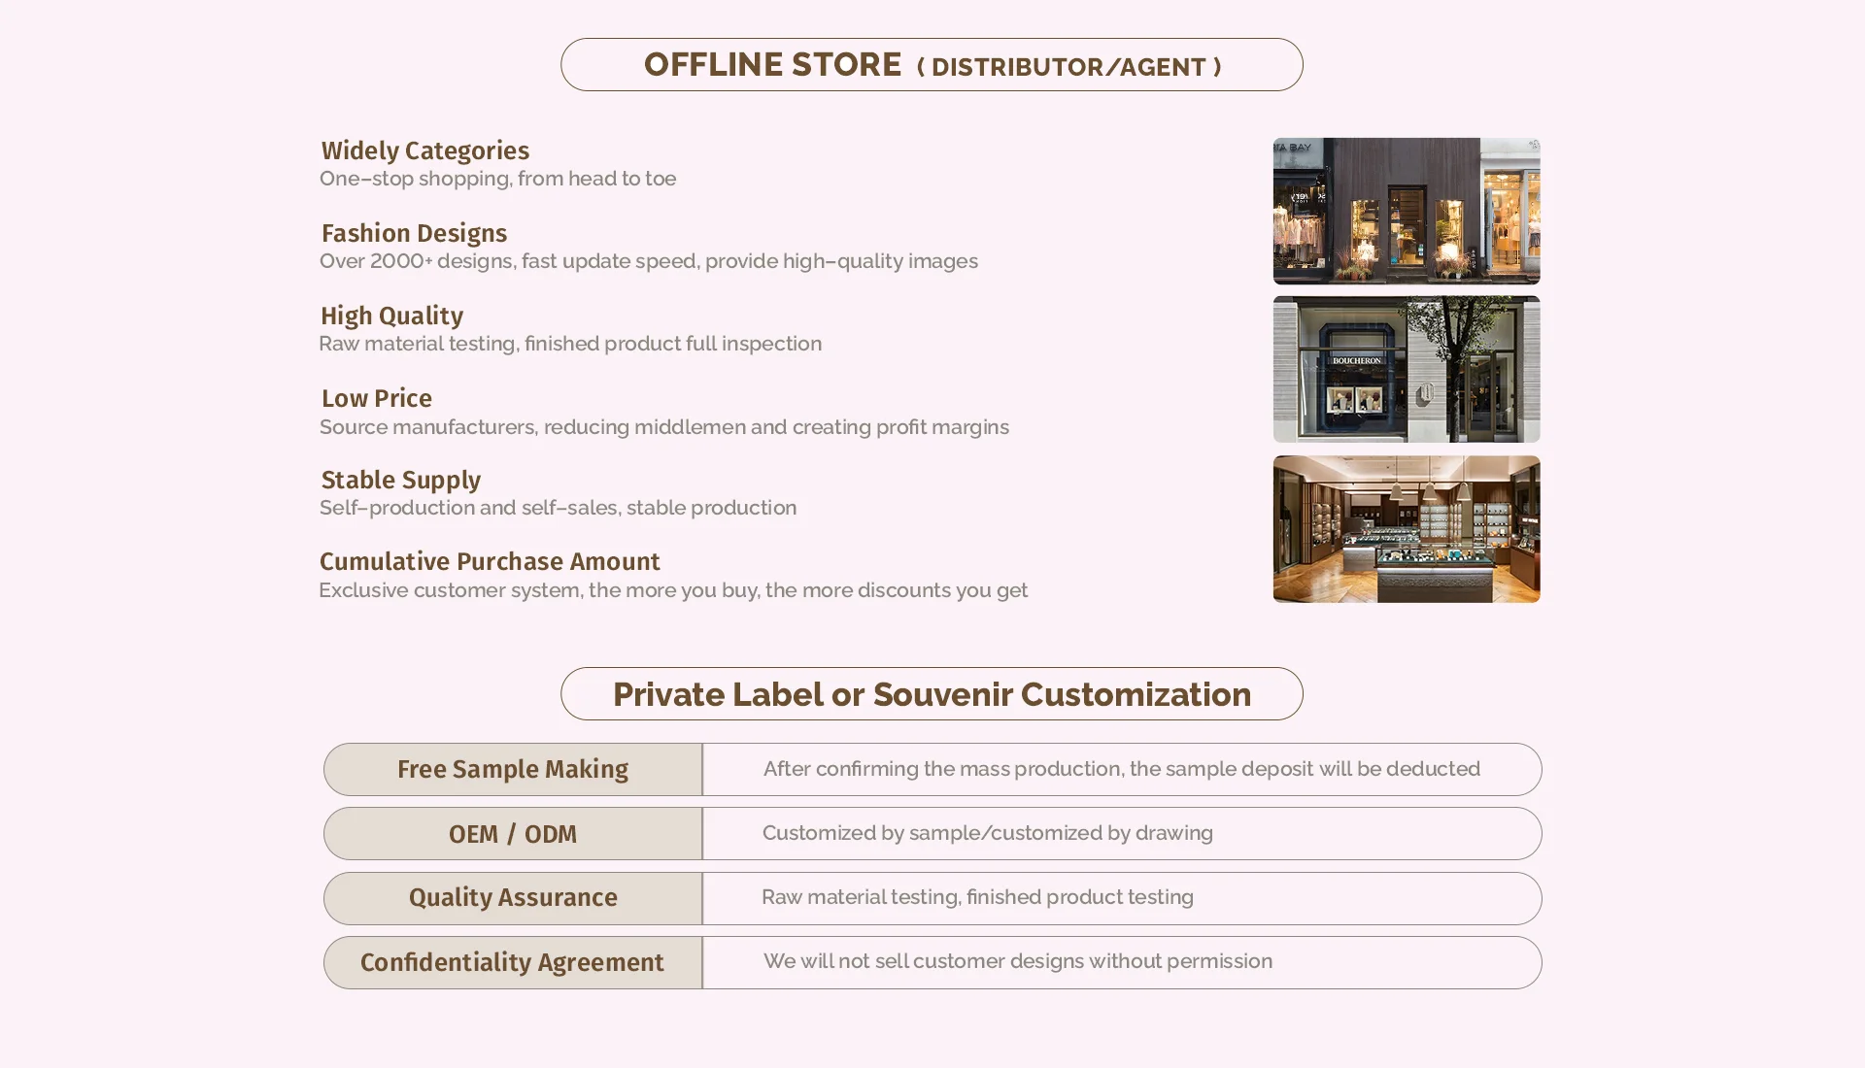Select the OEM / ODM label
Viewport: 1865px width, 1068px height.
click(x=513, y=834)
